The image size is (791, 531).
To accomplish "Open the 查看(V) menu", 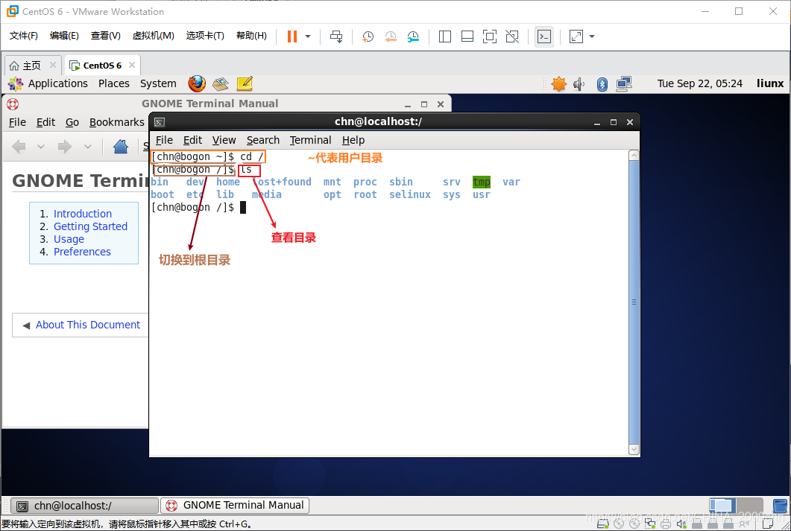I will [x=105, y=36].
